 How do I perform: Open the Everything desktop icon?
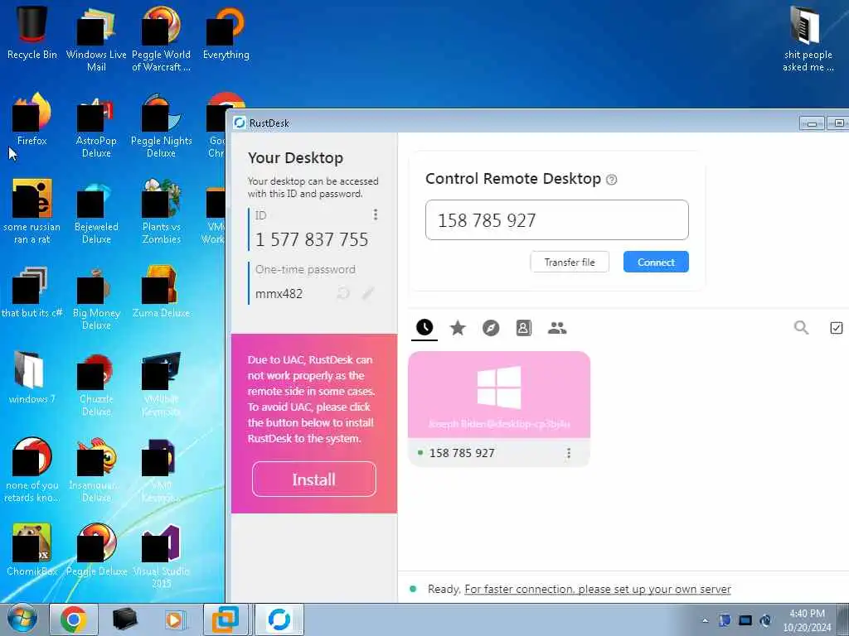coord(226,32)
